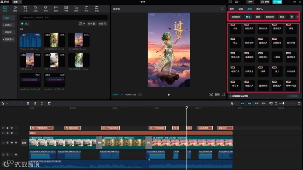Switch to the 数字人 tab

260,8
